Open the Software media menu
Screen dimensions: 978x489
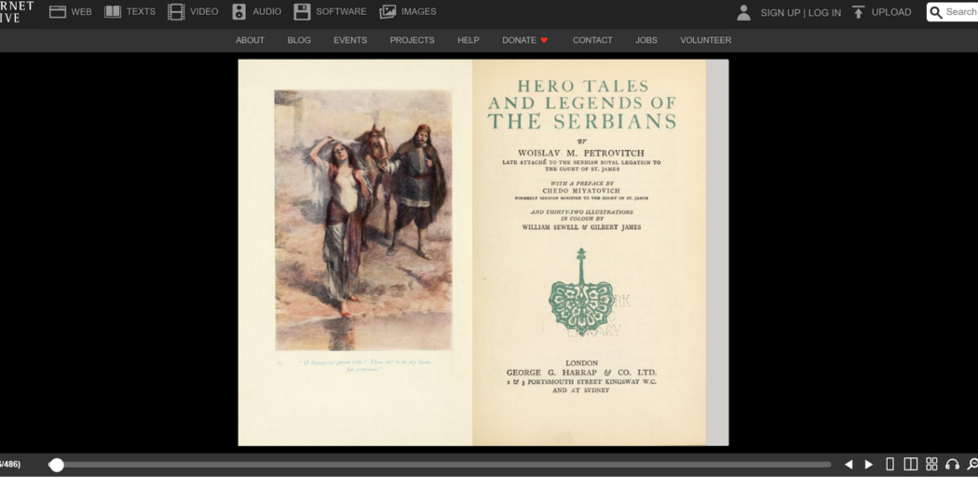point(330,12)
